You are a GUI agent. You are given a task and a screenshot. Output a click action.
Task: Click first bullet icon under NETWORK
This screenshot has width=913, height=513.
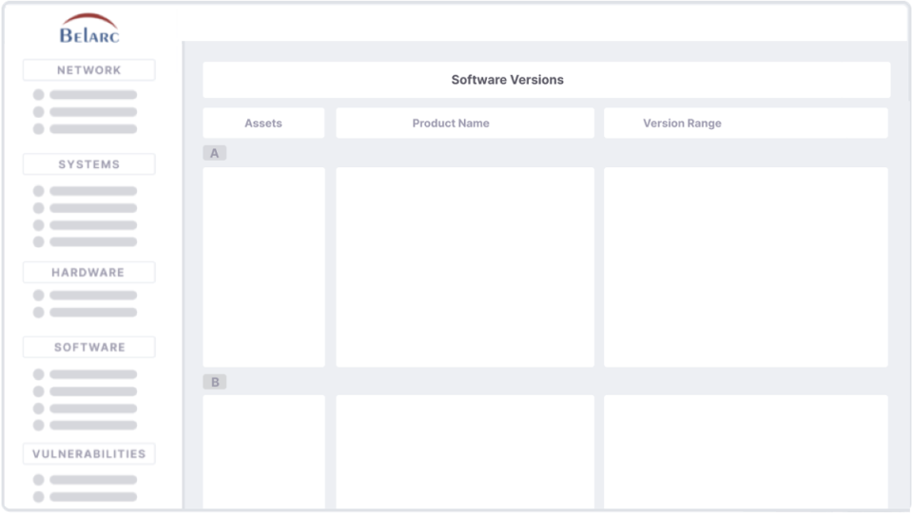click(x=39, y=95)
